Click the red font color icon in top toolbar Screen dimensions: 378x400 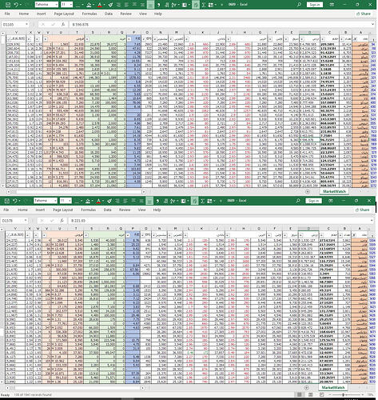click(x=99, y=5)
